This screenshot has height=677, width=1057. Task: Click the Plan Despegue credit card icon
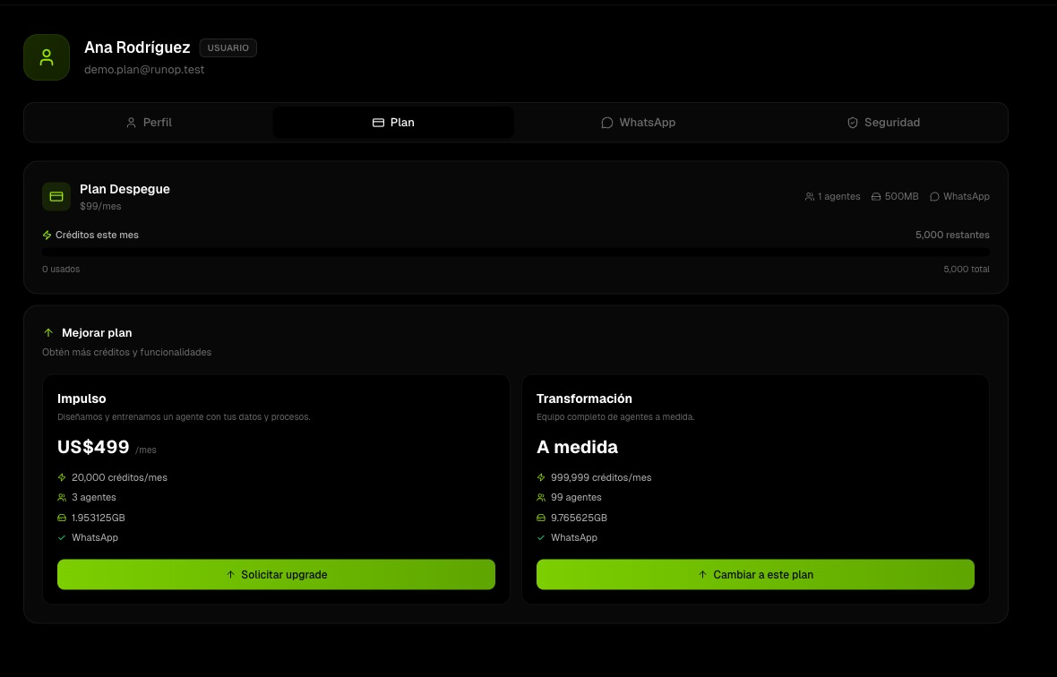56,197
